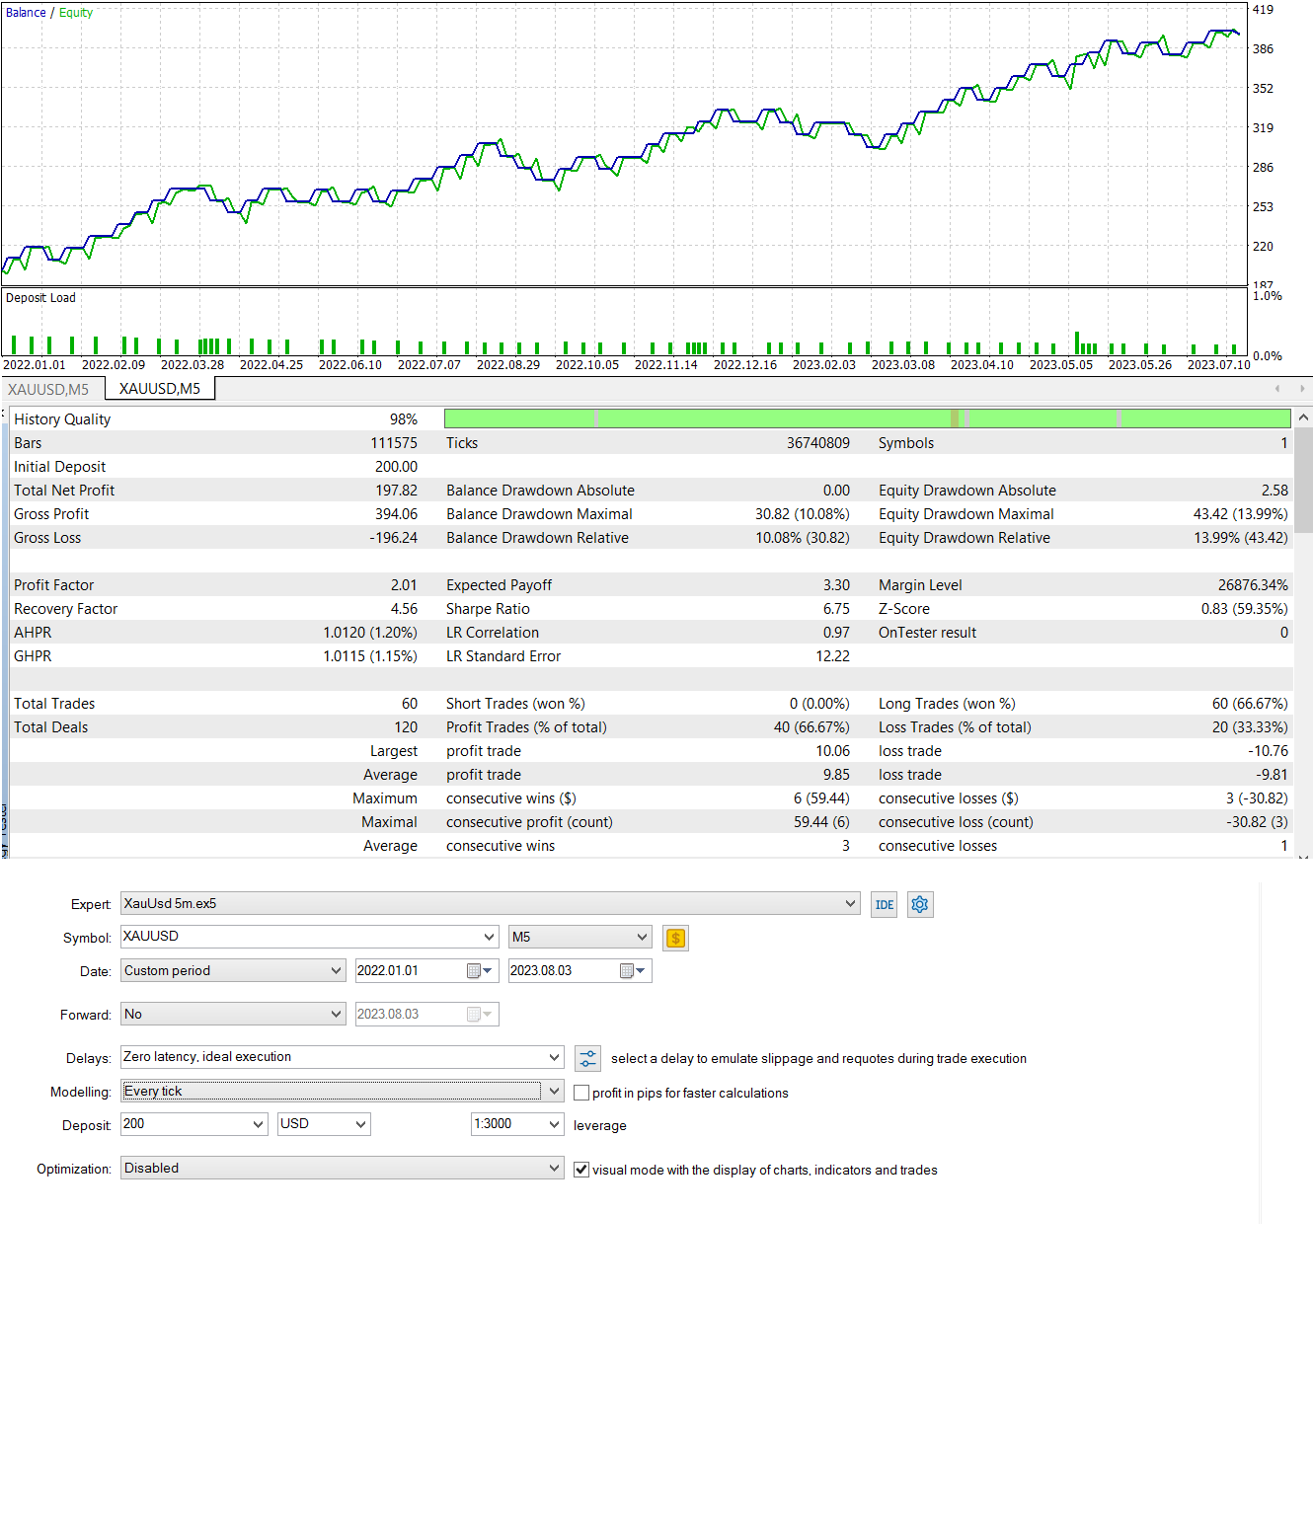Click Balance Drawdown Maximal value
The height and width of the screenshot is (1518, 1313).
[x=803, y=514]
